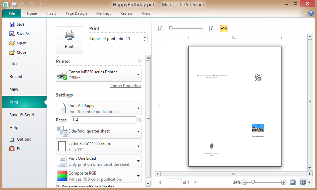Open the File tab
Screen dimensions: 317x190
pyautogui.click(x=12, y=13)
